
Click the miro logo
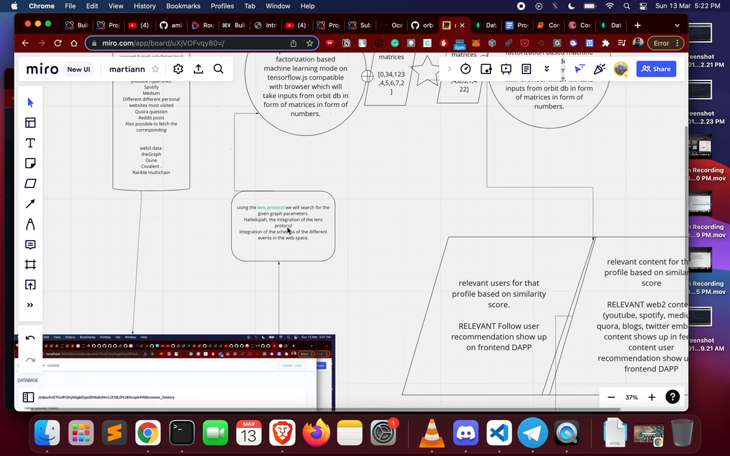42,69
